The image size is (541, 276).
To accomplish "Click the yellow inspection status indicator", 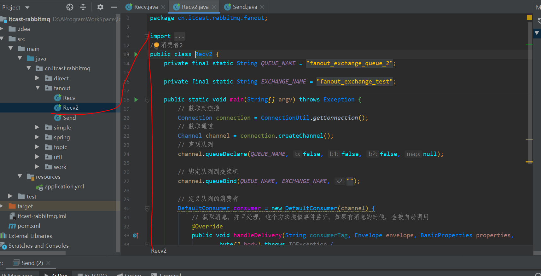I will click(529, 17).
